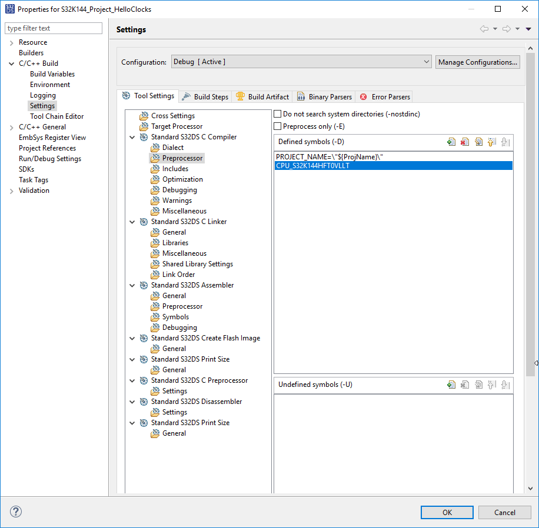Expand the C/C++ General node

[11, 128]
